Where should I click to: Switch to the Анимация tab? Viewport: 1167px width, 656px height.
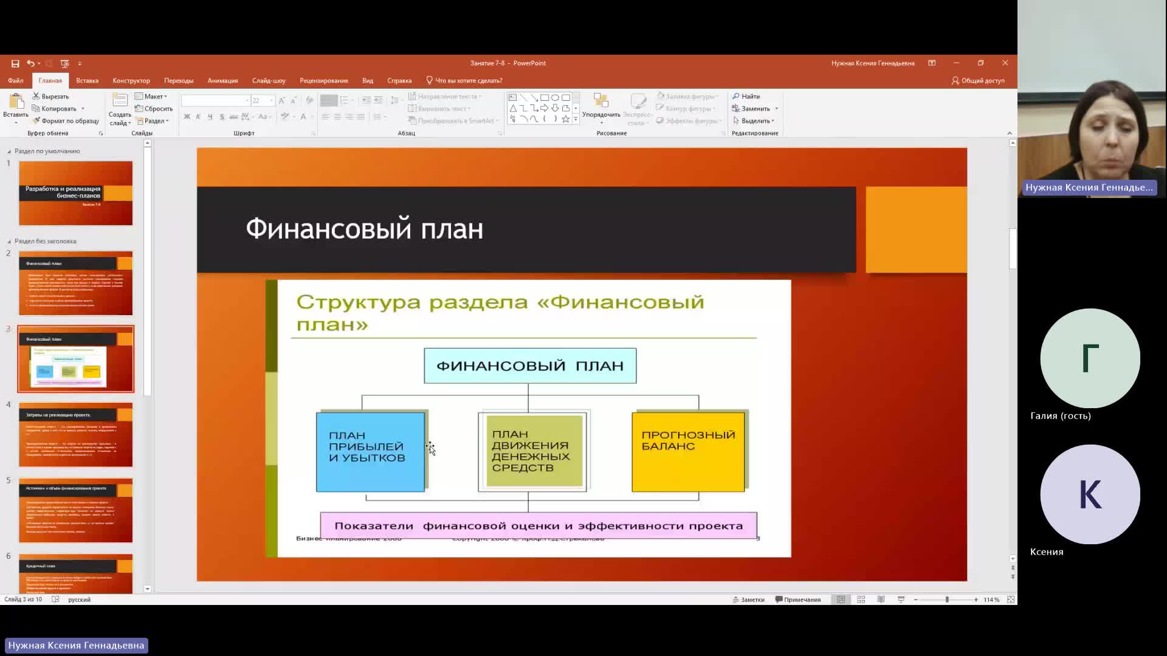click(222, 80)
